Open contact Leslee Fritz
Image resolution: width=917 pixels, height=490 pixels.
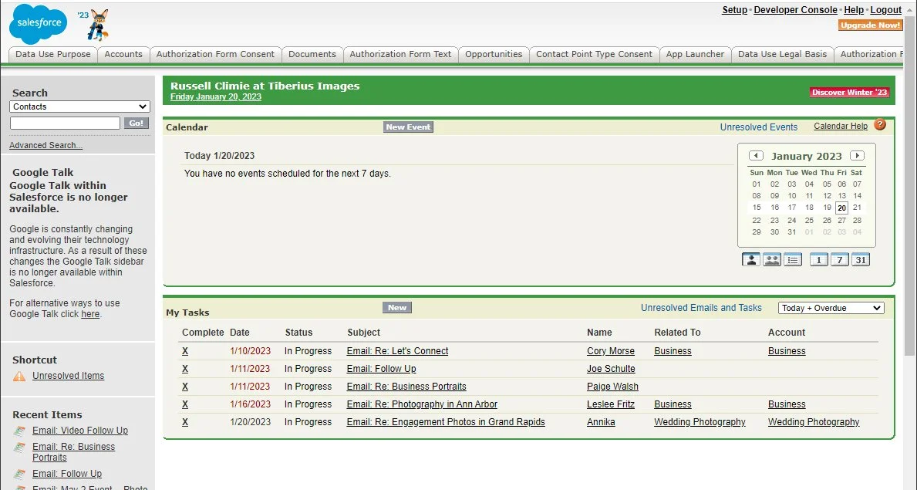611,404
